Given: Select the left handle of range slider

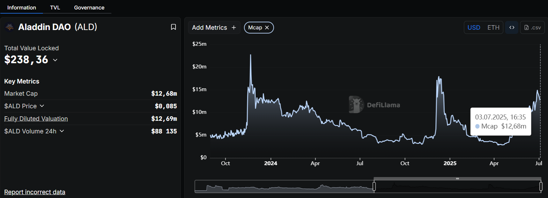Looking at the screenshot, I should point(374,186).
